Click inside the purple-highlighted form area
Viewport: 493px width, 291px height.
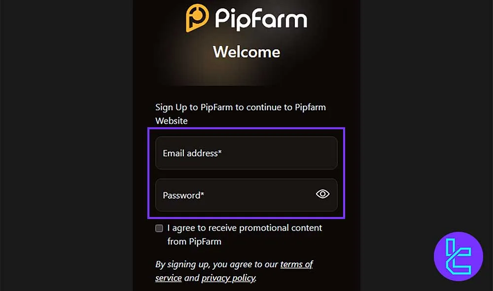point(246,174)
